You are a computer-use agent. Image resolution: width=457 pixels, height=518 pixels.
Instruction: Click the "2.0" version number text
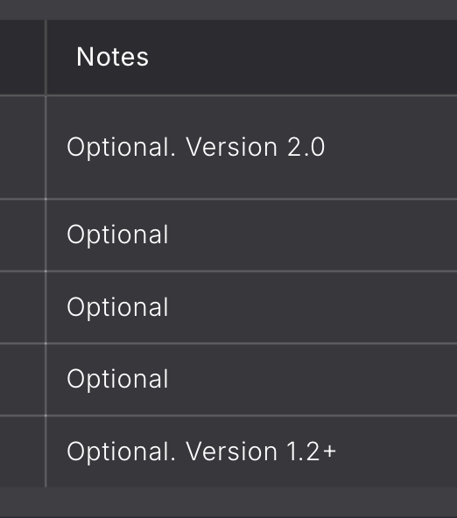pos(306,147)
